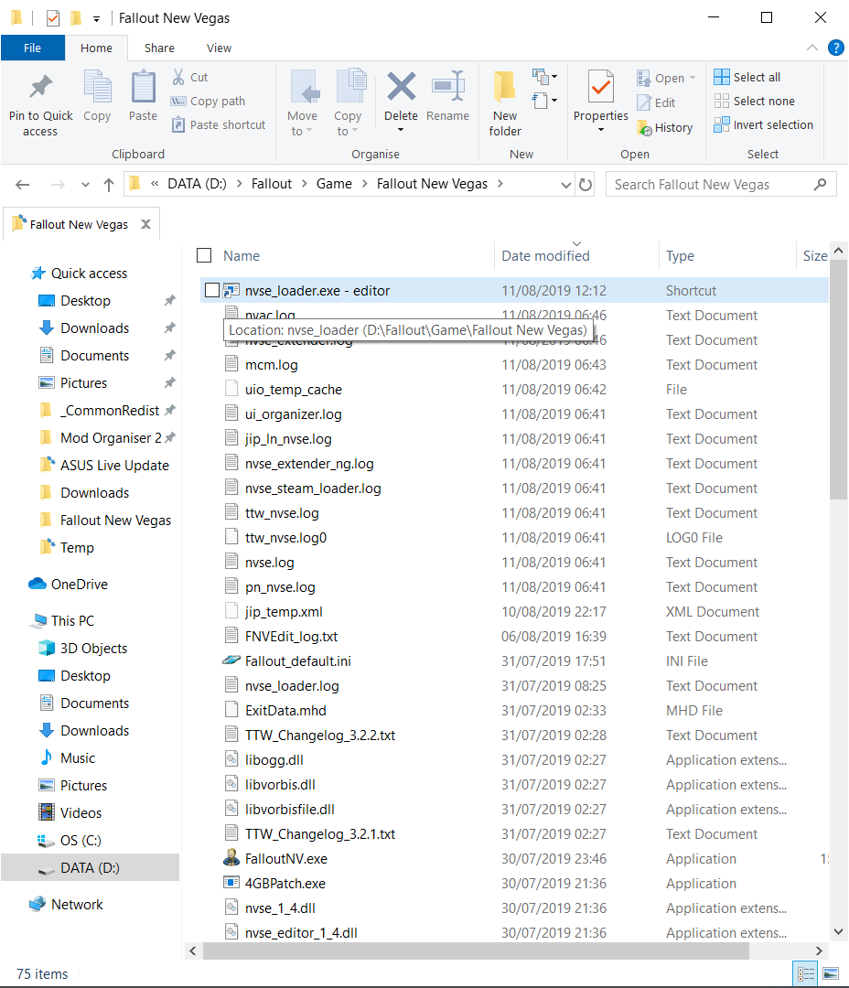Tick the select-all checkbox beside Name
The height and width of the screenshot is (988, 849).
204,255
